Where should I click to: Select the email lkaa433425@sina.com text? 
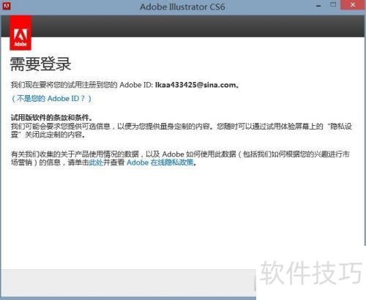[196, 85]
